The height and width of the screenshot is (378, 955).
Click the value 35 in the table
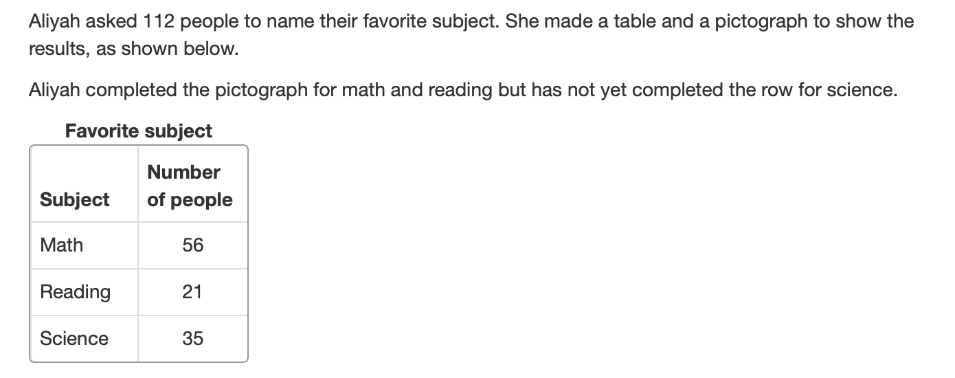tap(192, 338)
